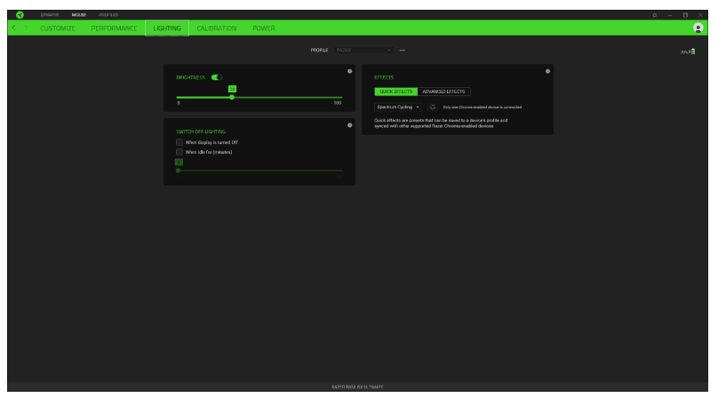
Task: Switch to the Performance tab
Action: tap(114, 28)
